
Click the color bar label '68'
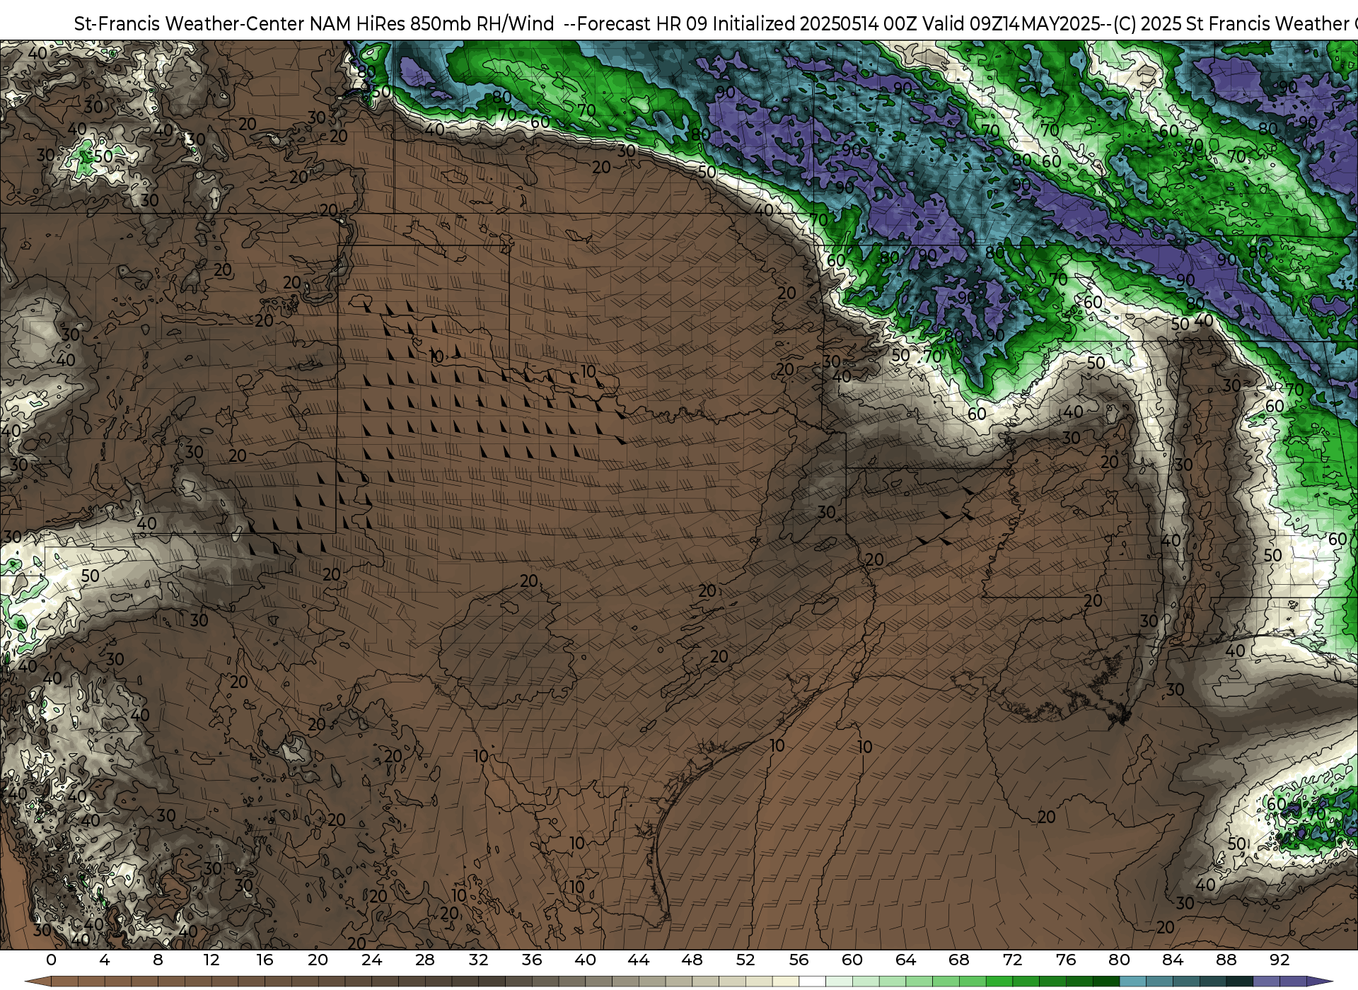[959, 960]
